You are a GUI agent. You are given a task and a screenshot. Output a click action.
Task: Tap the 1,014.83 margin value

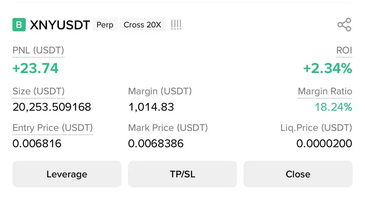click(151, 107)
